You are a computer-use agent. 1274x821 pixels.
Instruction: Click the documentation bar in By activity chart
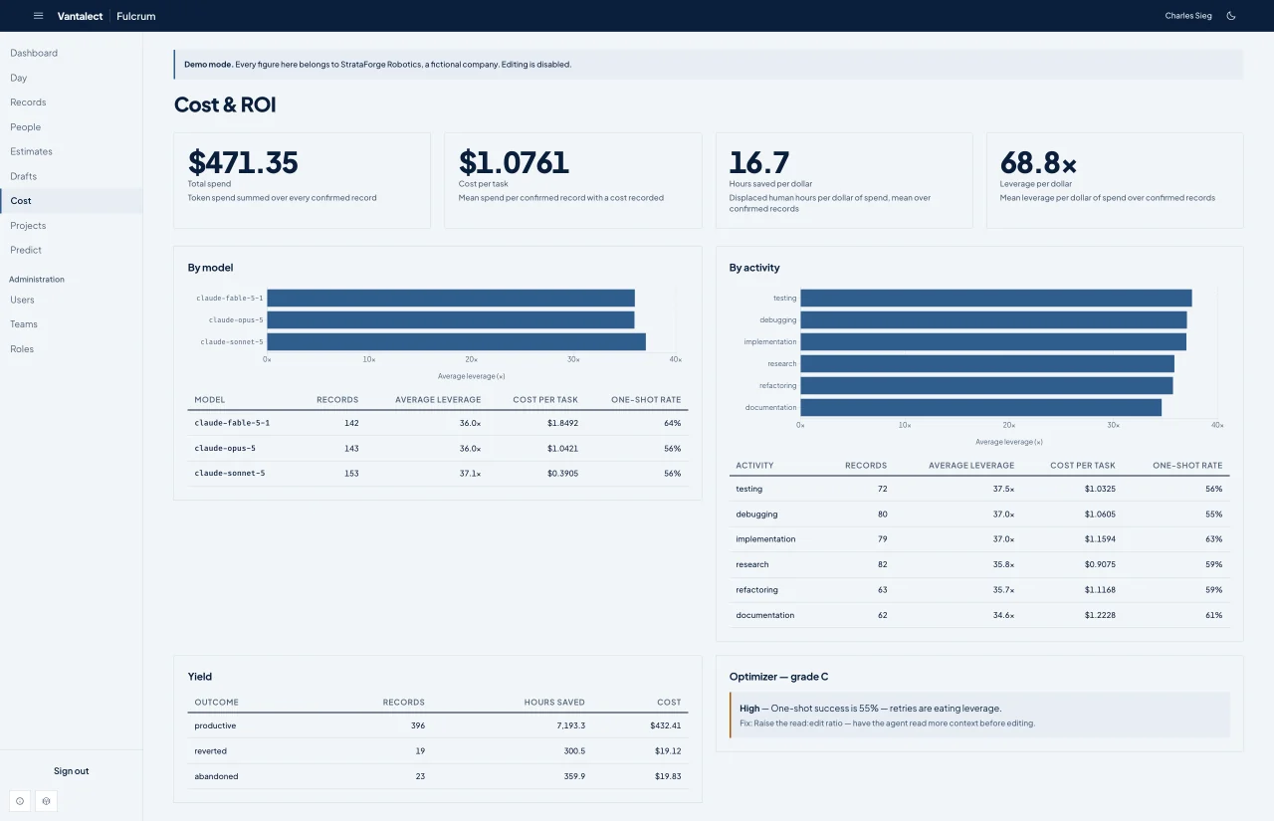(980, 407)
